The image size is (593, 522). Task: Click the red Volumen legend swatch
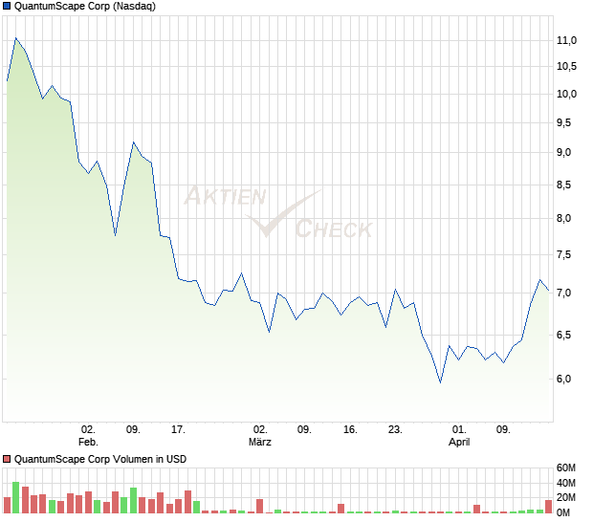[x=7, y=459]
